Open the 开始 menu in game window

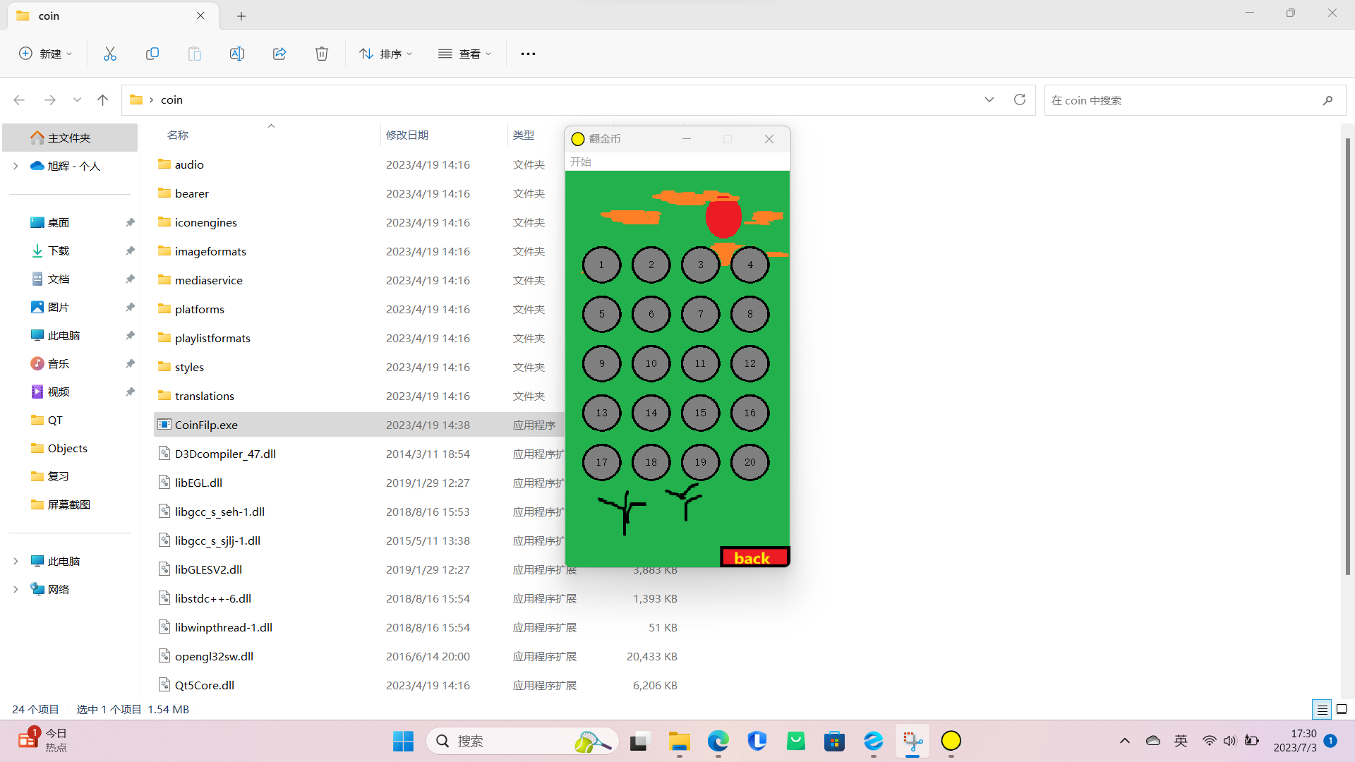point(581,162)
